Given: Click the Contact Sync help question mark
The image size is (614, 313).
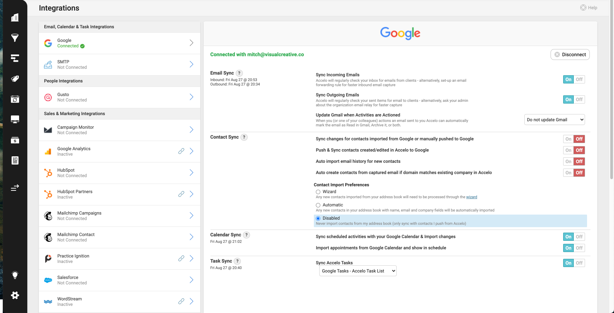Looking at the screenshot, I should click(x=244, y=137).
